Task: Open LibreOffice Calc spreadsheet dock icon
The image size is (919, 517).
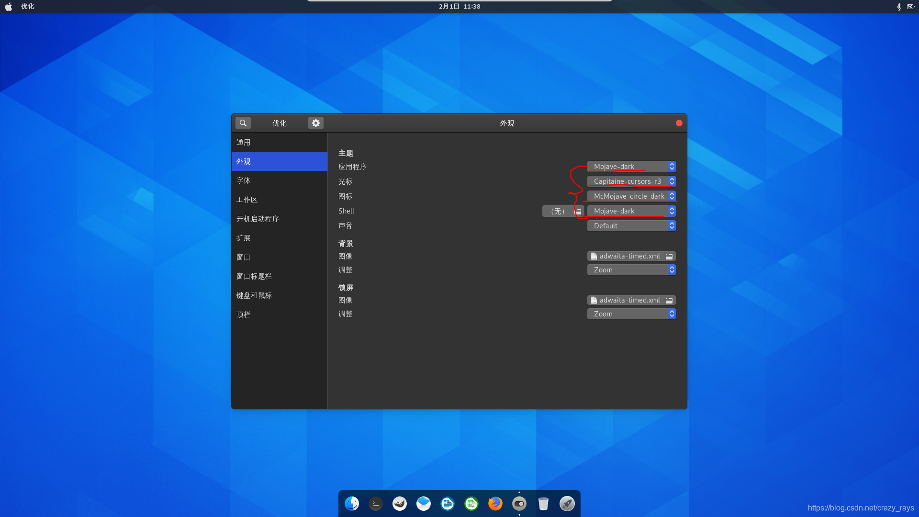Action: 471,504
